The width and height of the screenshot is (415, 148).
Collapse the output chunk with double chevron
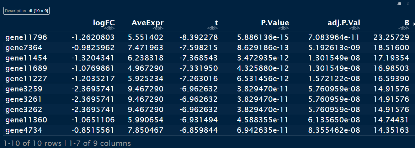pyautogui.click(x=408, y=4)
